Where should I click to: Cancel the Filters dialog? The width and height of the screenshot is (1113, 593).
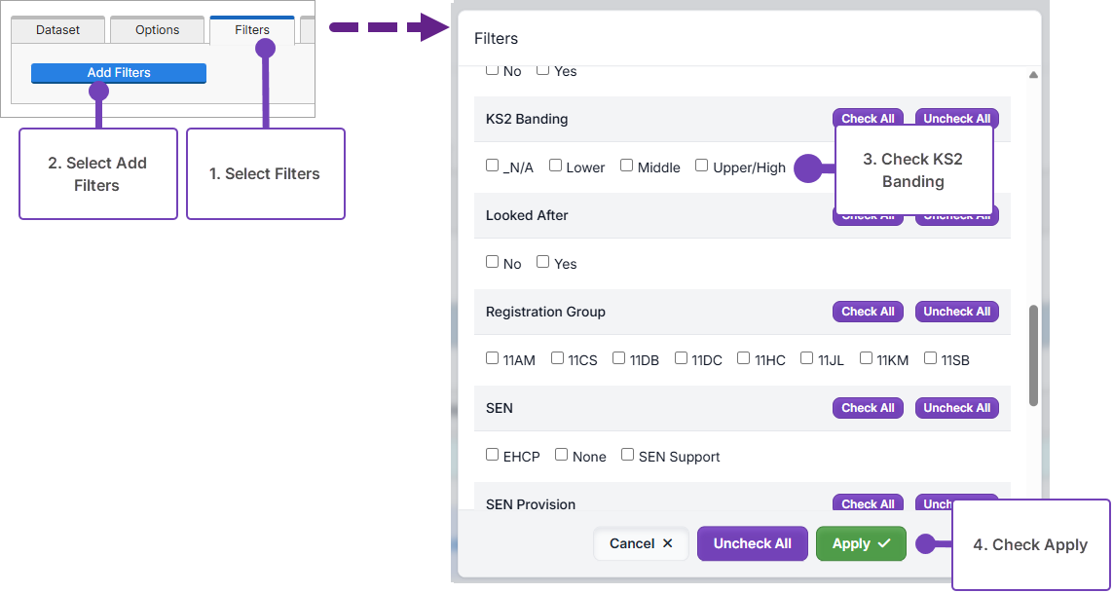click(641, 543)
